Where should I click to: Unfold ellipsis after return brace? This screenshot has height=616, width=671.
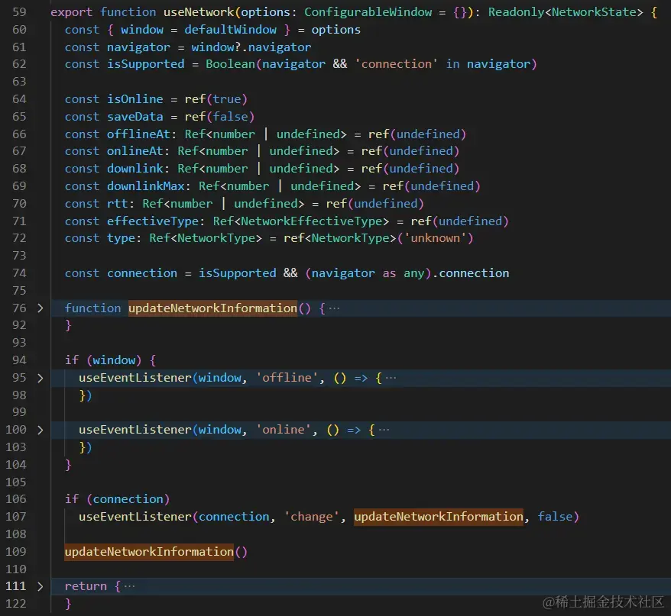[x=129, y=586]
